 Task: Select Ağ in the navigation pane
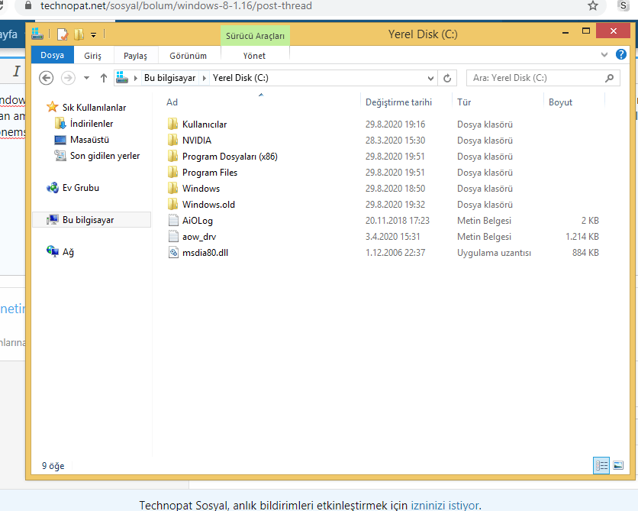68,252
